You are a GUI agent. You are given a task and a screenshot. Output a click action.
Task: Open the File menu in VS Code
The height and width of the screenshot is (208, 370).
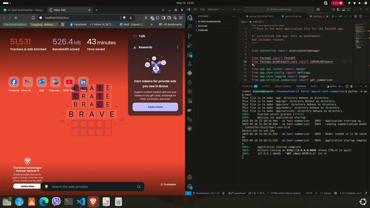click(x=195, y=9)
